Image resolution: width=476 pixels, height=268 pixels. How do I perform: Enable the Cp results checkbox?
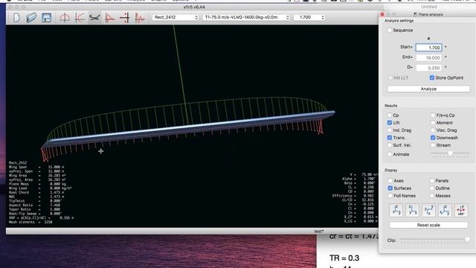[390, 115]
